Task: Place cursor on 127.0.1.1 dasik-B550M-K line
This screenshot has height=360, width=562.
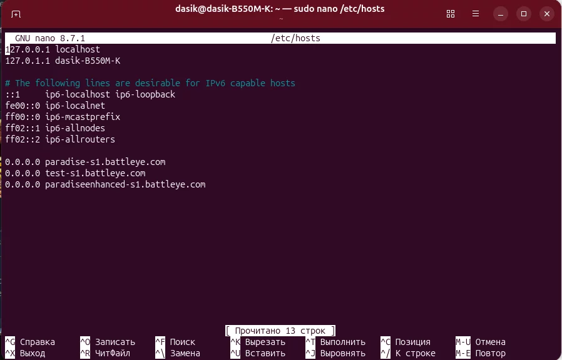Action: click(x=63, y=61)
